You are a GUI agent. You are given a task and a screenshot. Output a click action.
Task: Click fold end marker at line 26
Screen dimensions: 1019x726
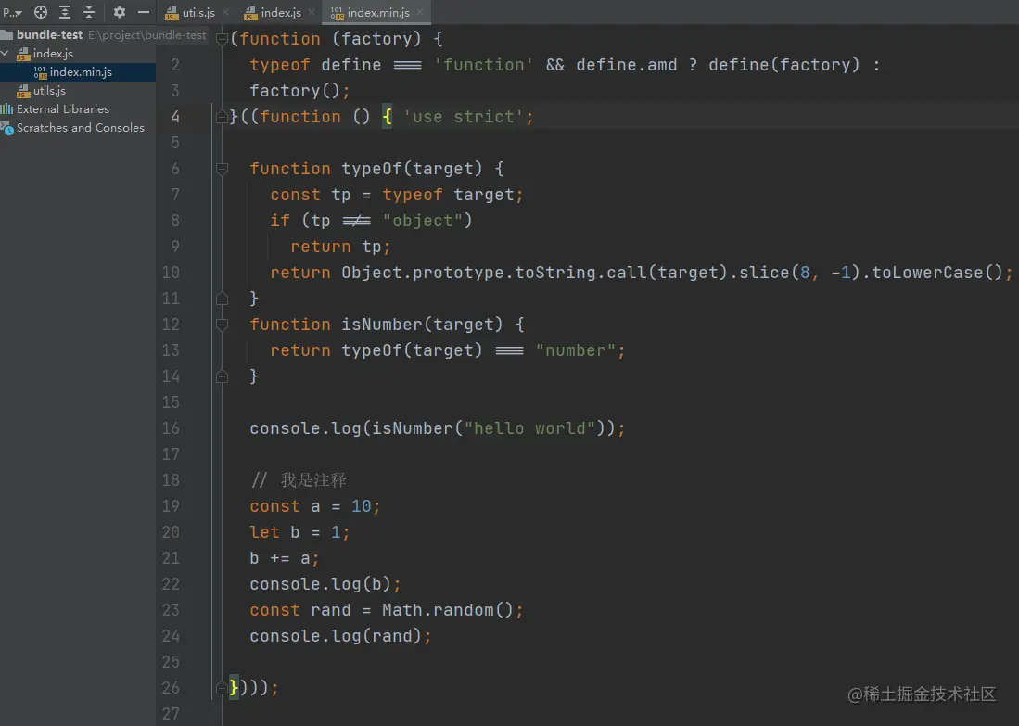[x=222, y=688]
